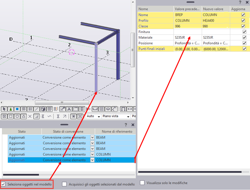Click the 'Nuovo valore' column header
250x190 pixels.
pyautogui.click(x=215, y=9)
